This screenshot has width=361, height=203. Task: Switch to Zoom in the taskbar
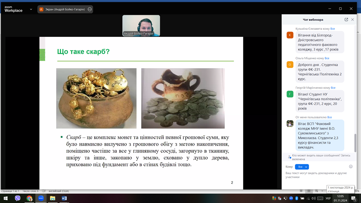click(x=41, y=198)
